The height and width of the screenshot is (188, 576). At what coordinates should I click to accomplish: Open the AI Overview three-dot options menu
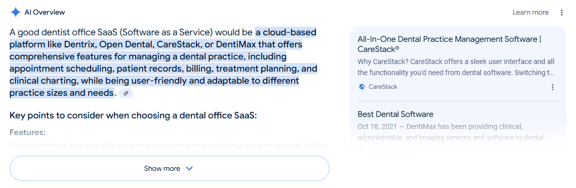tap(562, 13)
